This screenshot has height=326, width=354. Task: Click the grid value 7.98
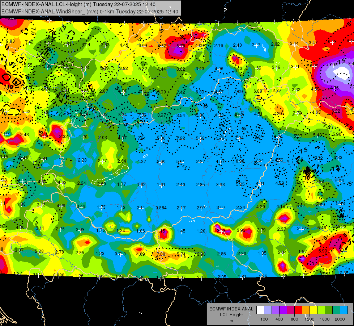coord(333,65)
